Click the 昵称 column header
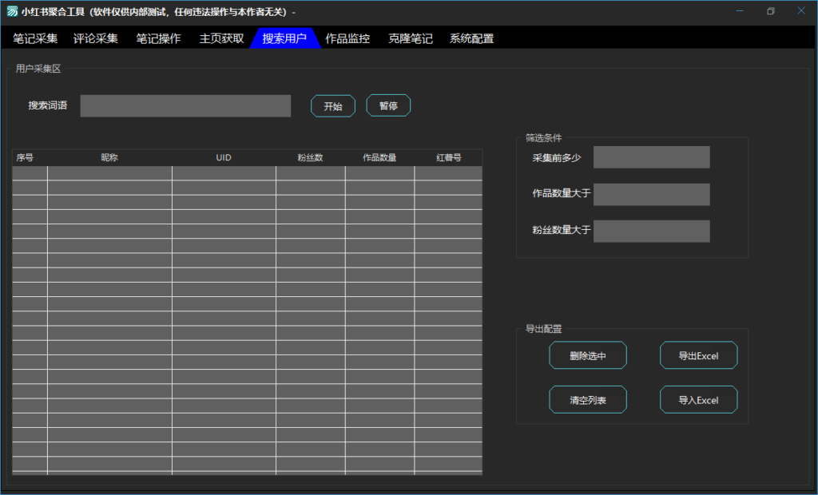The height and width of the screenshot is (495, 818). point(109,157)
